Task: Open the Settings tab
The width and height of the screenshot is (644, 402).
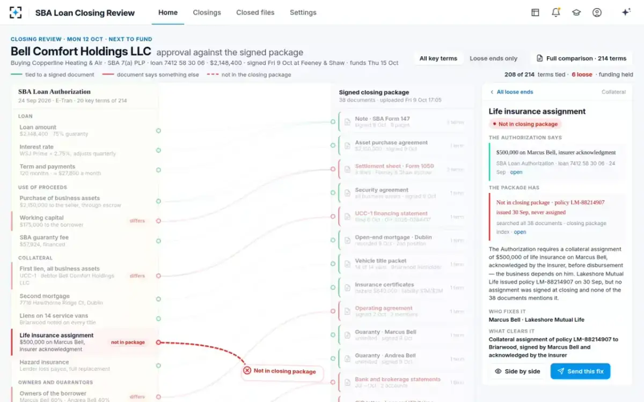Action: point(303,12)
